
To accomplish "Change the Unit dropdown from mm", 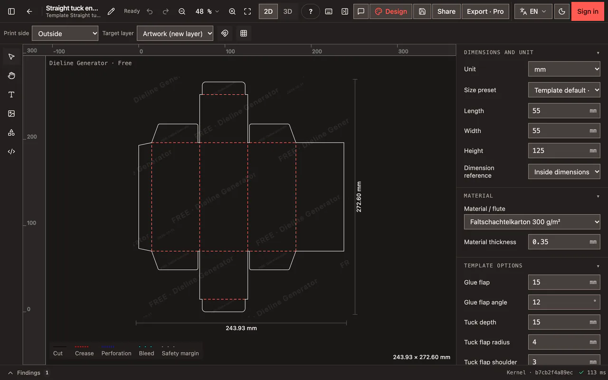I will tap(564, 69).
